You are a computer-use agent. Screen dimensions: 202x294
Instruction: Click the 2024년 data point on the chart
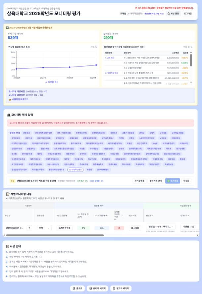coord(70,67)
